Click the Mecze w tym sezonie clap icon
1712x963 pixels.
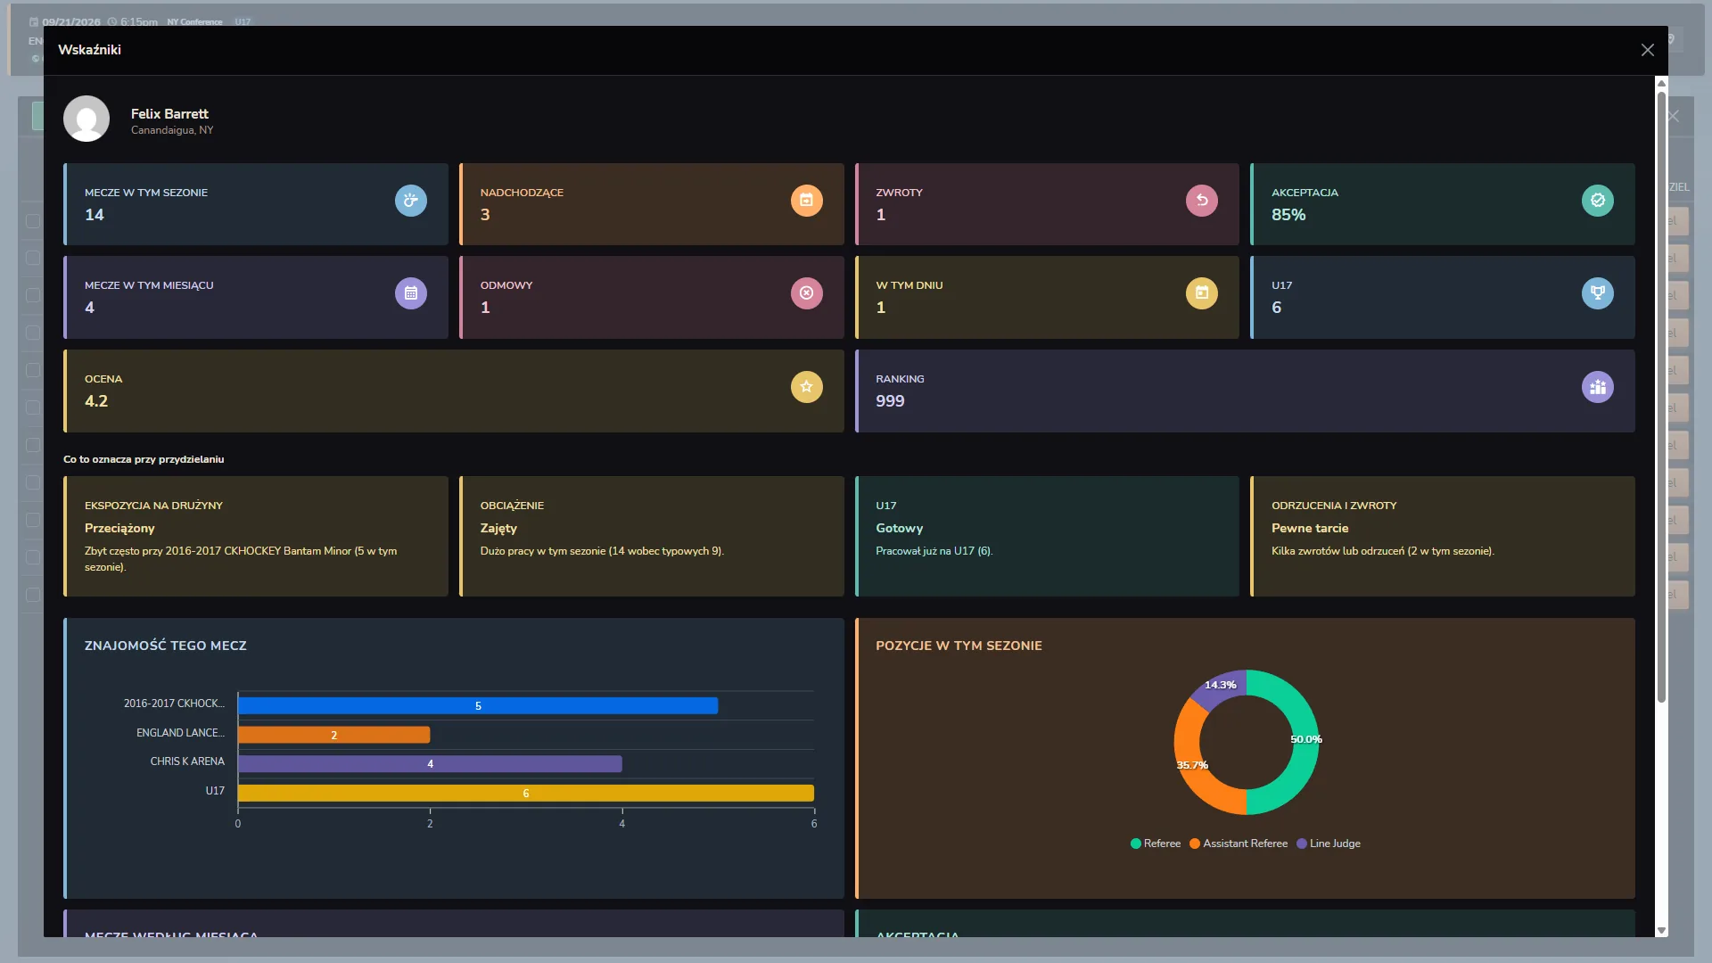click(x=411, y=201)
